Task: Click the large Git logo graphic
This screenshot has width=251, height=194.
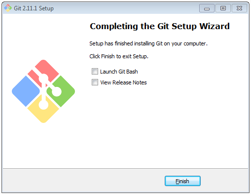Action: coord(43,91)
